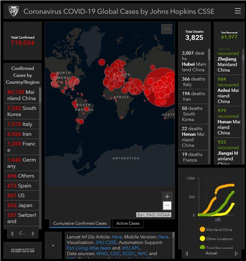This screenshot has height=261, width=246.
Task: Select Germany row with 1,040 cases
Action: pyautogui.click(x=21, y=163)
